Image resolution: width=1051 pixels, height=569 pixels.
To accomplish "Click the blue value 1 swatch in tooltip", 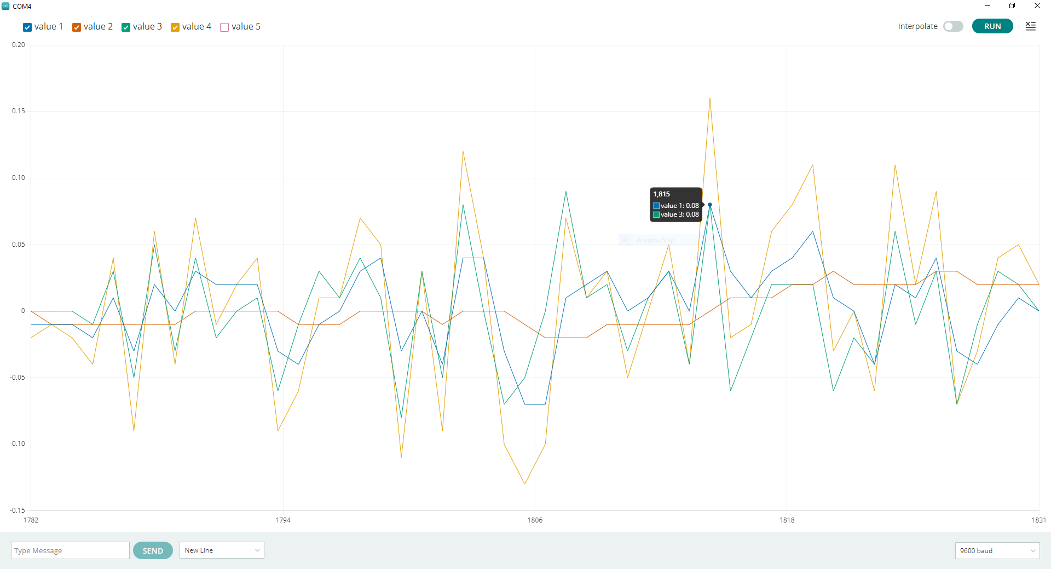I will (656, 206).
